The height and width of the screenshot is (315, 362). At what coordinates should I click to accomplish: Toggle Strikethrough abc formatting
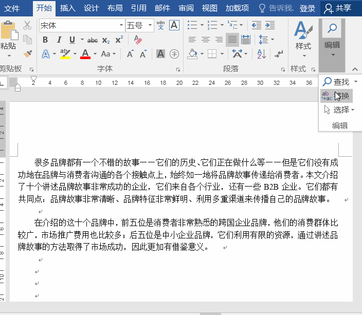pyautogui.click(x=93, y=41)
